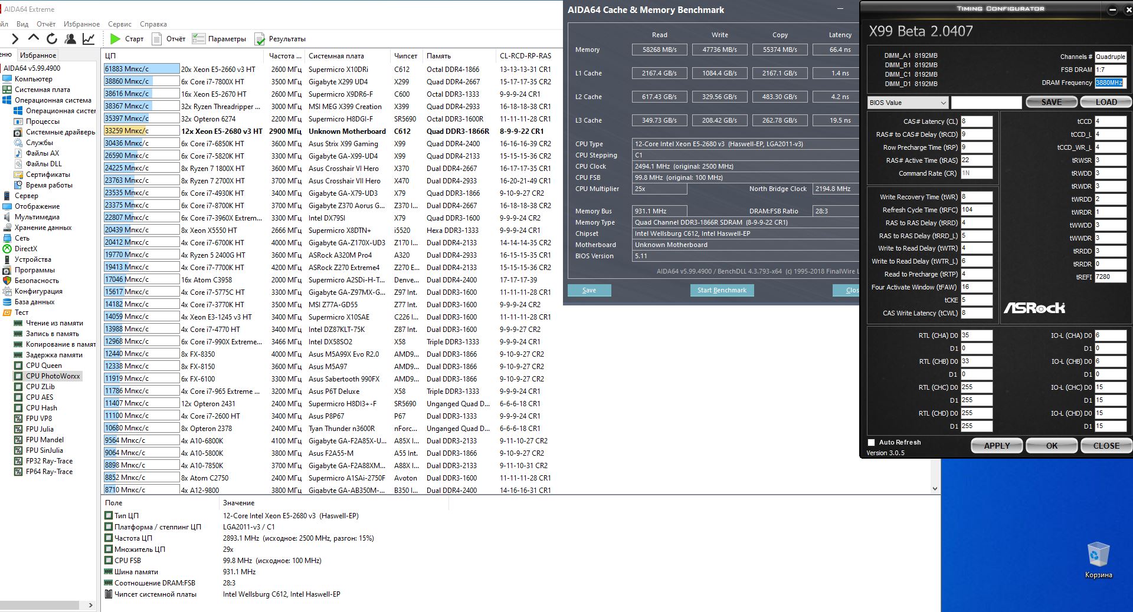Image resolution: width=1133 pixels, height=612 pixels.
Task: Open FP64 Ray-Trace benchmark in tree
Action: (49, 472)
